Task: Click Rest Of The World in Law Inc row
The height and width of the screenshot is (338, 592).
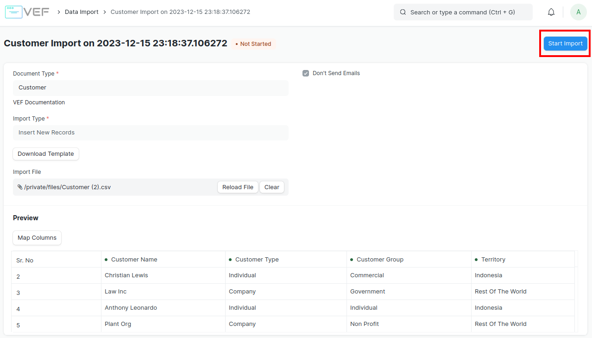Action: [x=523, y=292]
